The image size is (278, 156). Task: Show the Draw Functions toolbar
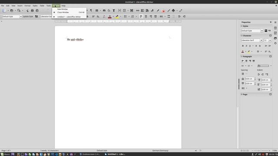[181, 10]
